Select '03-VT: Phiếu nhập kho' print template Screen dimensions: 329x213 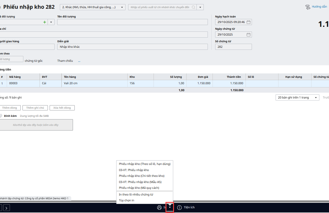134,170
